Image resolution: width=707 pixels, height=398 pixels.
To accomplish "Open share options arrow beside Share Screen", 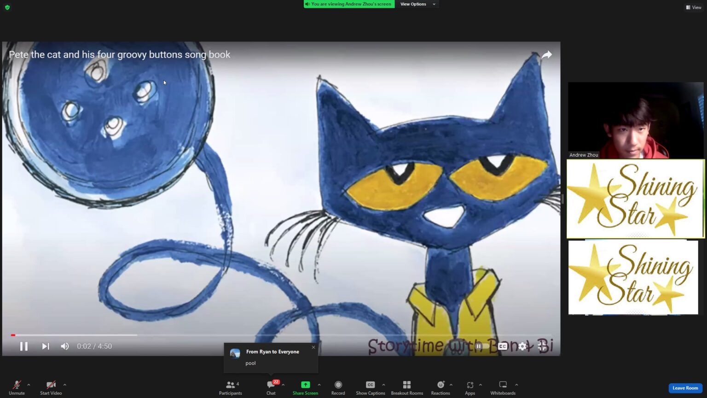I will click(x=319, y=385).
